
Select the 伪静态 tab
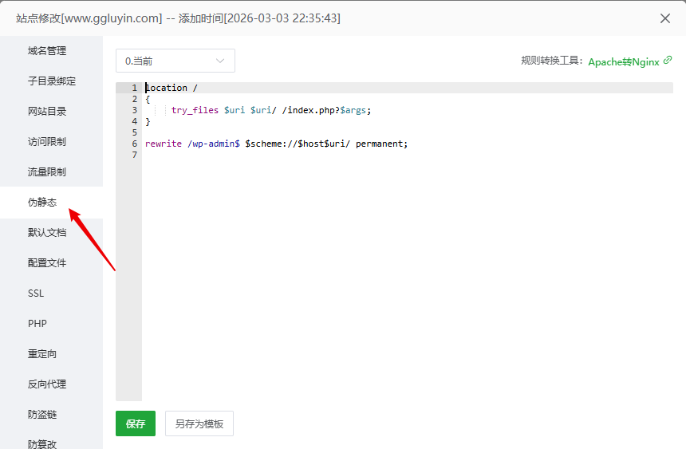[x=42, y=203]
